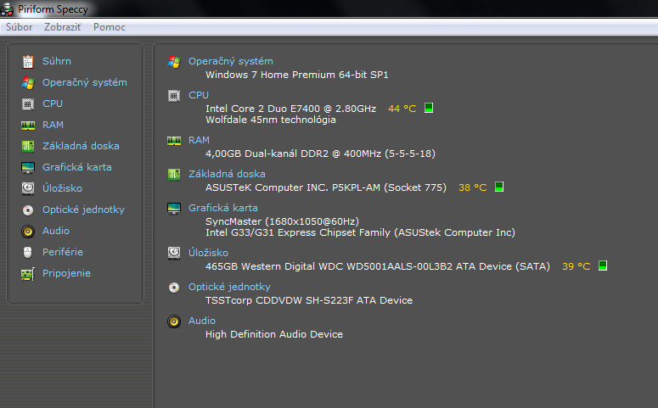
Task: Click the 39 °C hard drive temperature value
Action: (x=576, y=266)
